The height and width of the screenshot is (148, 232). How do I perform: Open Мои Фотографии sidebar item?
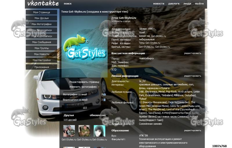(x=41, y=24)
